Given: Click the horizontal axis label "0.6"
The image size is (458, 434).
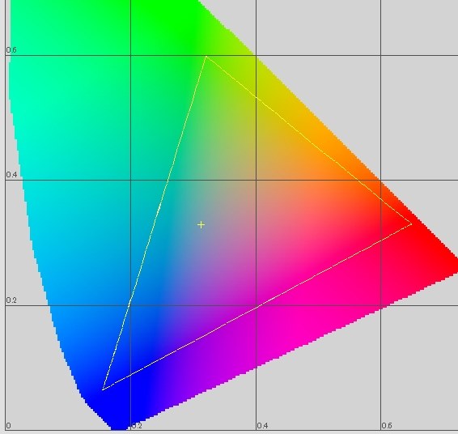Looking at the screenshot, I should pyautogui.click(x=387, y=426).
